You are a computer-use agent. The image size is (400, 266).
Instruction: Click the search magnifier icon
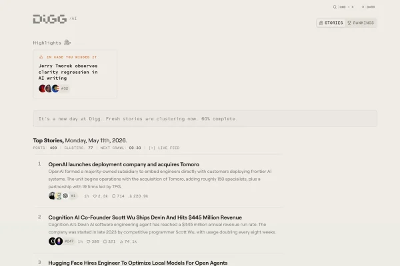coord(335,7)
